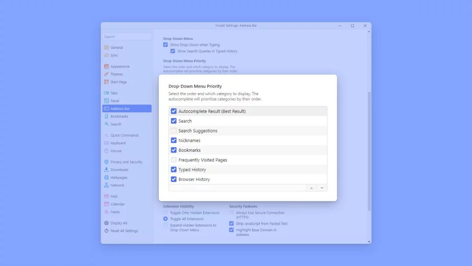Click the Reset All Settings power icon
The width and height of the screenshot is (472, 266).
point(106,231)
